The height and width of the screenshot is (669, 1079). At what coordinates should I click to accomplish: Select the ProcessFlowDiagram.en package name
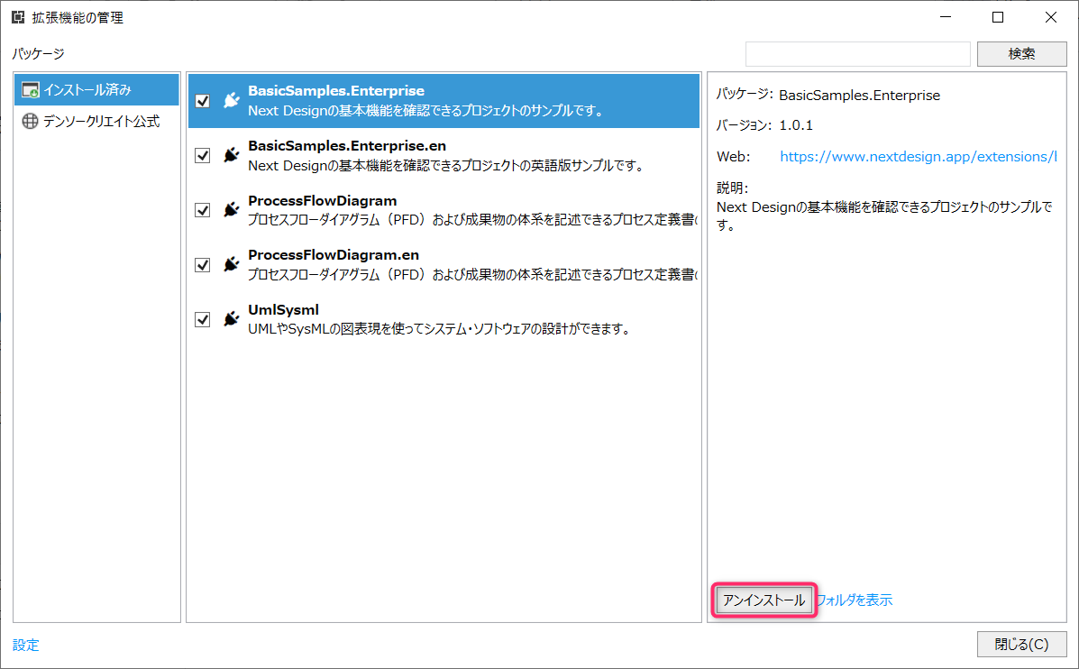[333, 255]
